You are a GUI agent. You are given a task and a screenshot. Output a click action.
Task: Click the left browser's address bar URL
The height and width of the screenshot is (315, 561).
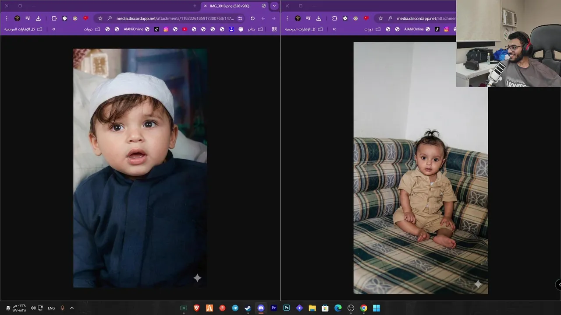[x=175, y=18]
